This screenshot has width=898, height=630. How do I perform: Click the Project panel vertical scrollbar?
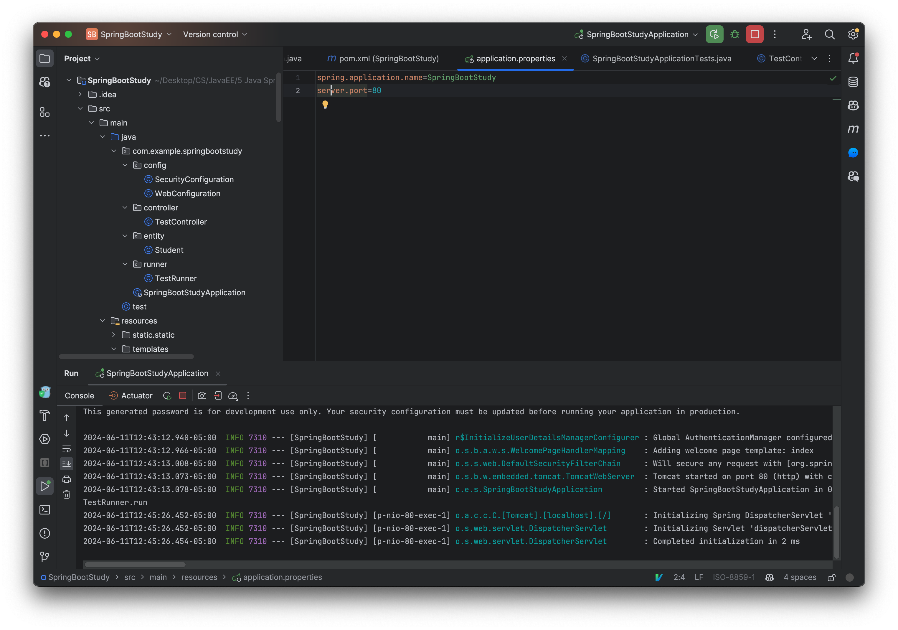[278, 98]
